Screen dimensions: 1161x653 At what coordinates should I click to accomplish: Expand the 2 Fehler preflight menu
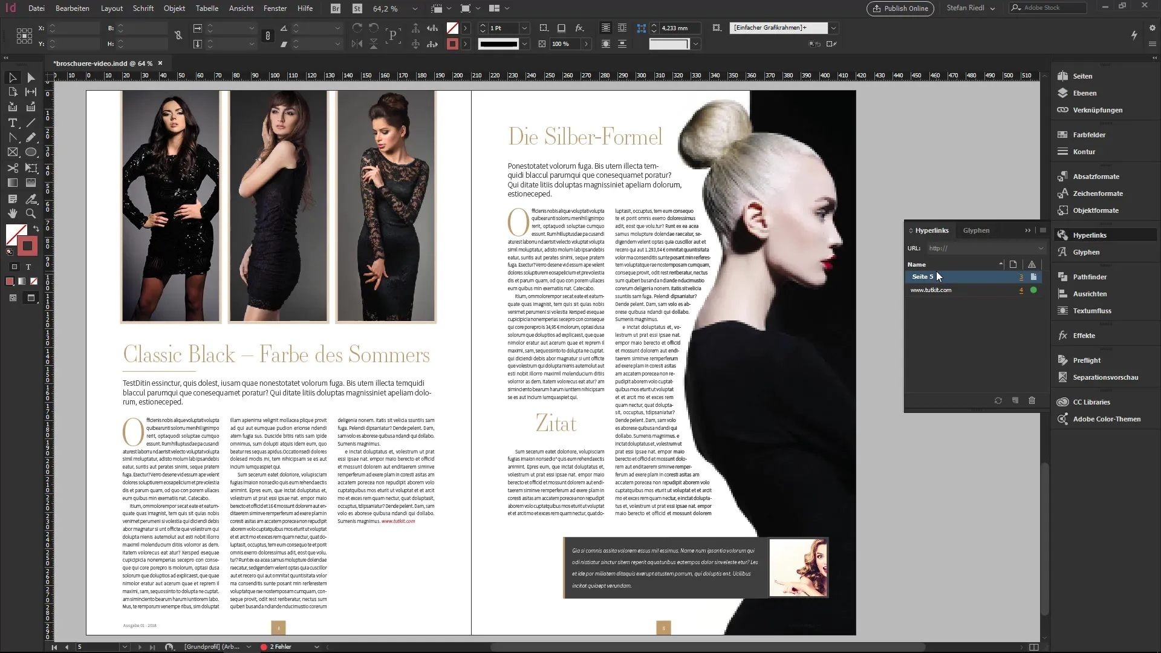coord(316,647)
